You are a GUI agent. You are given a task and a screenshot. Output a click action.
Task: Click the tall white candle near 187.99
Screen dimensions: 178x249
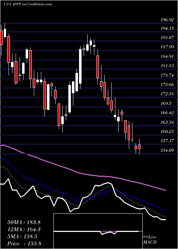tap(80, 66)
